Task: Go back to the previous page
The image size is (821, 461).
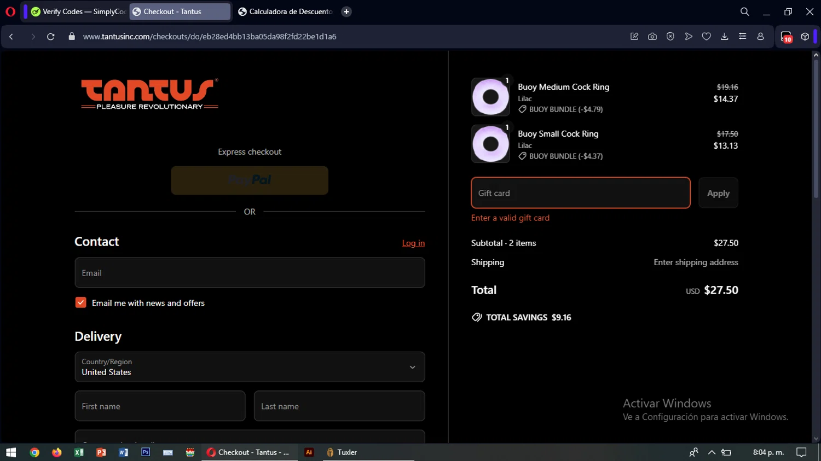Action: pyautogui.click(x=11, y=37)
